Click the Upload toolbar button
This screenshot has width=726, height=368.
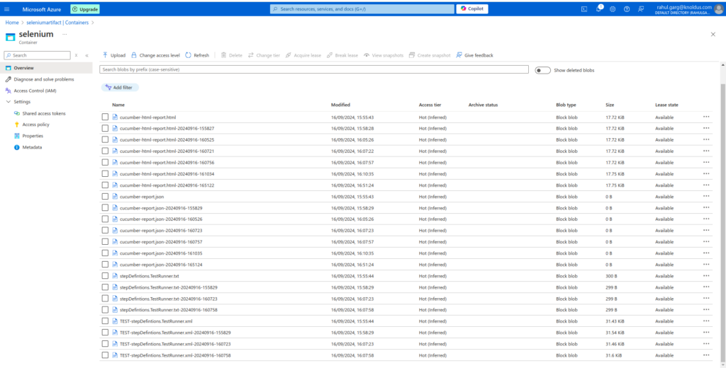click(113, 55)
